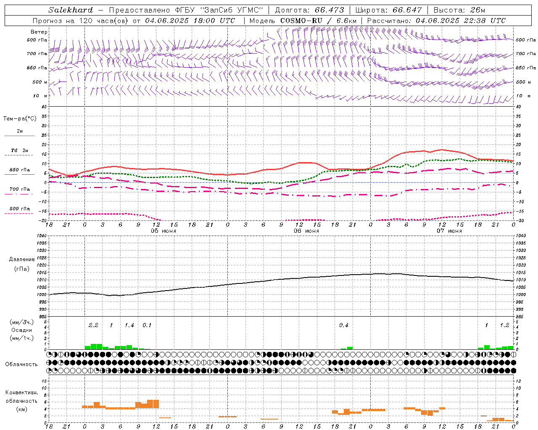Image resolution: width=538 pixels, height=430 pixels.
Task: Click the 1040 value on left pressure axis
Action: tap(42, 236)
